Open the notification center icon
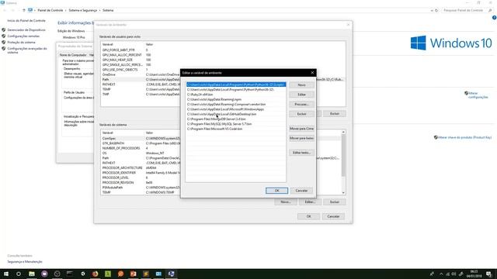Screen dimensions: 497x279 [489, 274]
